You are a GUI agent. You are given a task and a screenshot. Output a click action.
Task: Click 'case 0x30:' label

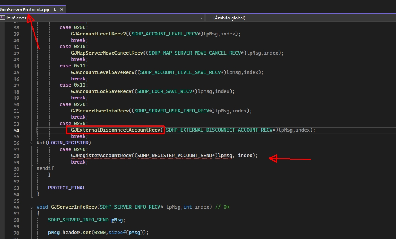(x=74, y=124)
